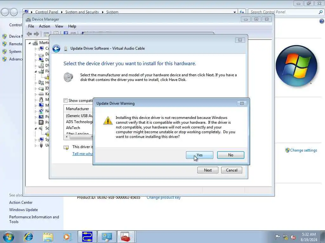This screenshot has width=325, height=243.
Task: Select the network adapters category icon
Action: [41, 111]
